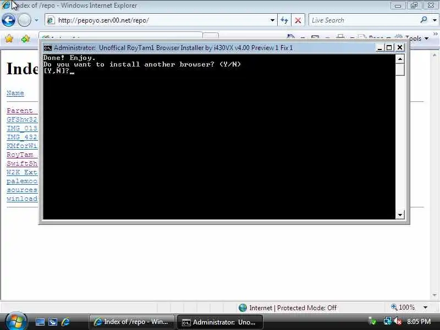The image size is (440, 330).
Task: Click the Live Search magnifier icon
Action: 424,20
